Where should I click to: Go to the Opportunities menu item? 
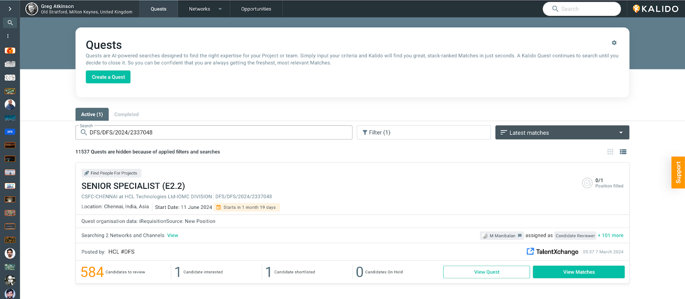coord(256,9)
